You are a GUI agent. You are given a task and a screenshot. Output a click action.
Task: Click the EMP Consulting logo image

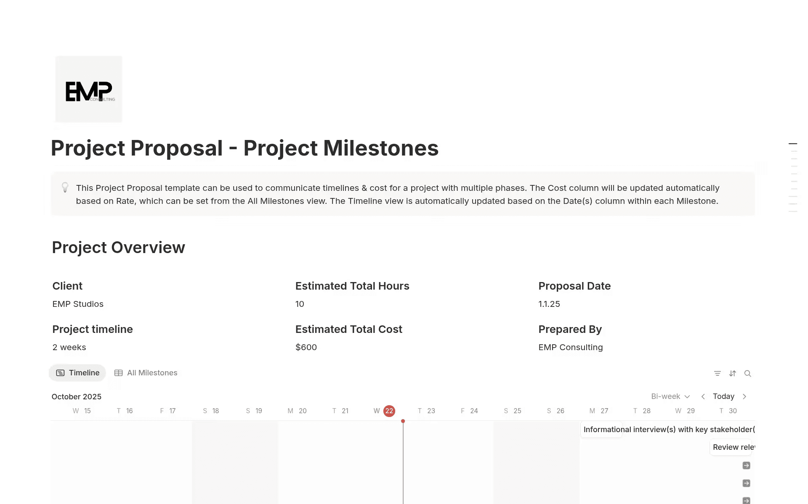tap(88, 89)
